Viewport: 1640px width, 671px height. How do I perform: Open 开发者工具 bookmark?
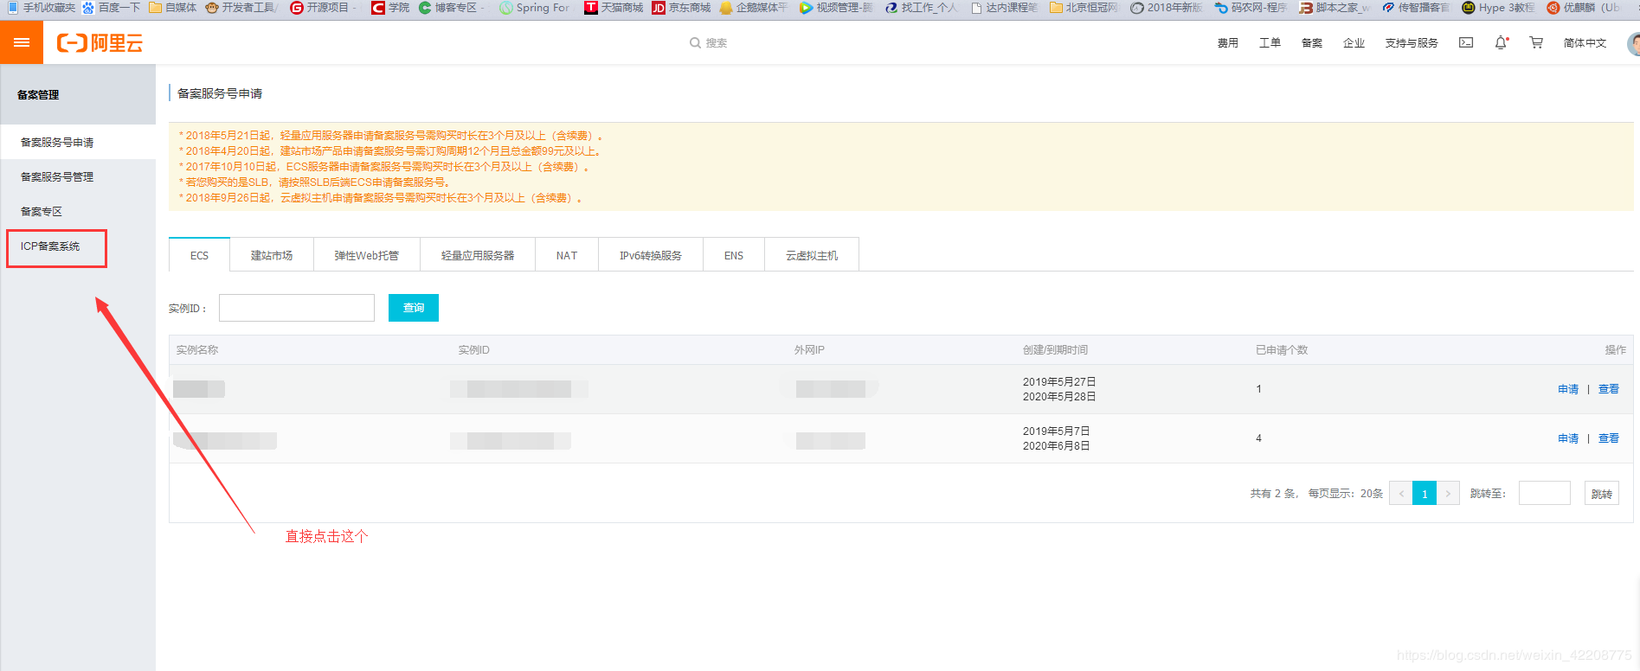pos(241,8)
